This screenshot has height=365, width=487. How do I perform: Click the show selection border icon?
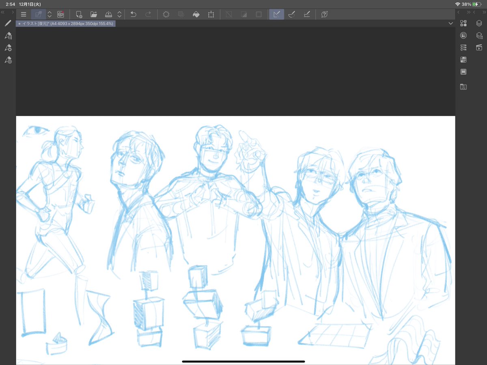tap(259, 14)
